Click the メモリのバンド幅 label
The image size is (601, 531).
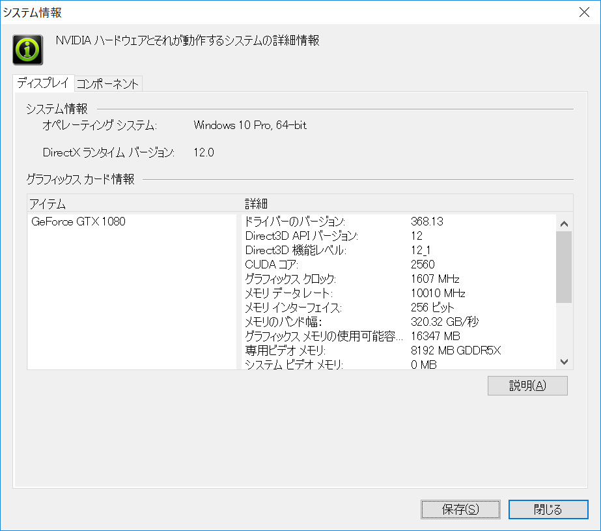pos(283,322)
